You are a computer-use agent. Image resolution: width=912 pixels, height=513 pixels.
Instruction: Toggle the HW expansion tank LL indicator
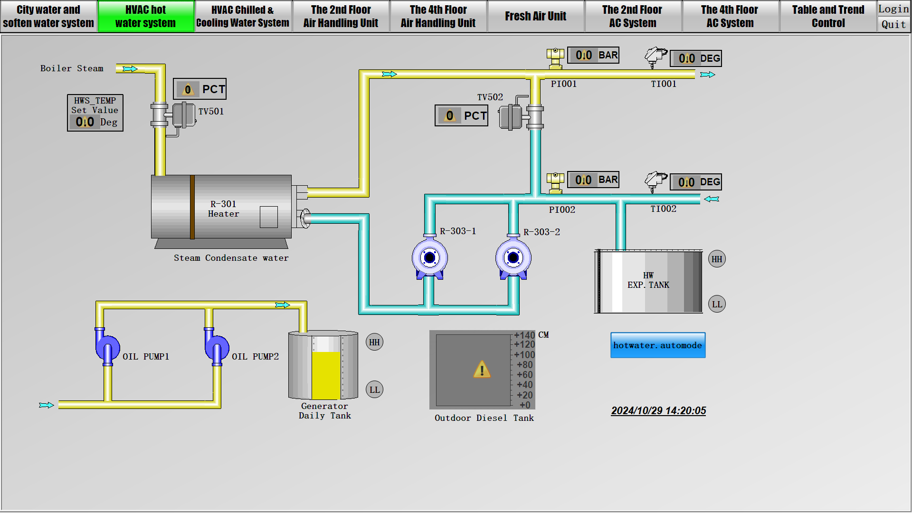[717, 304]
